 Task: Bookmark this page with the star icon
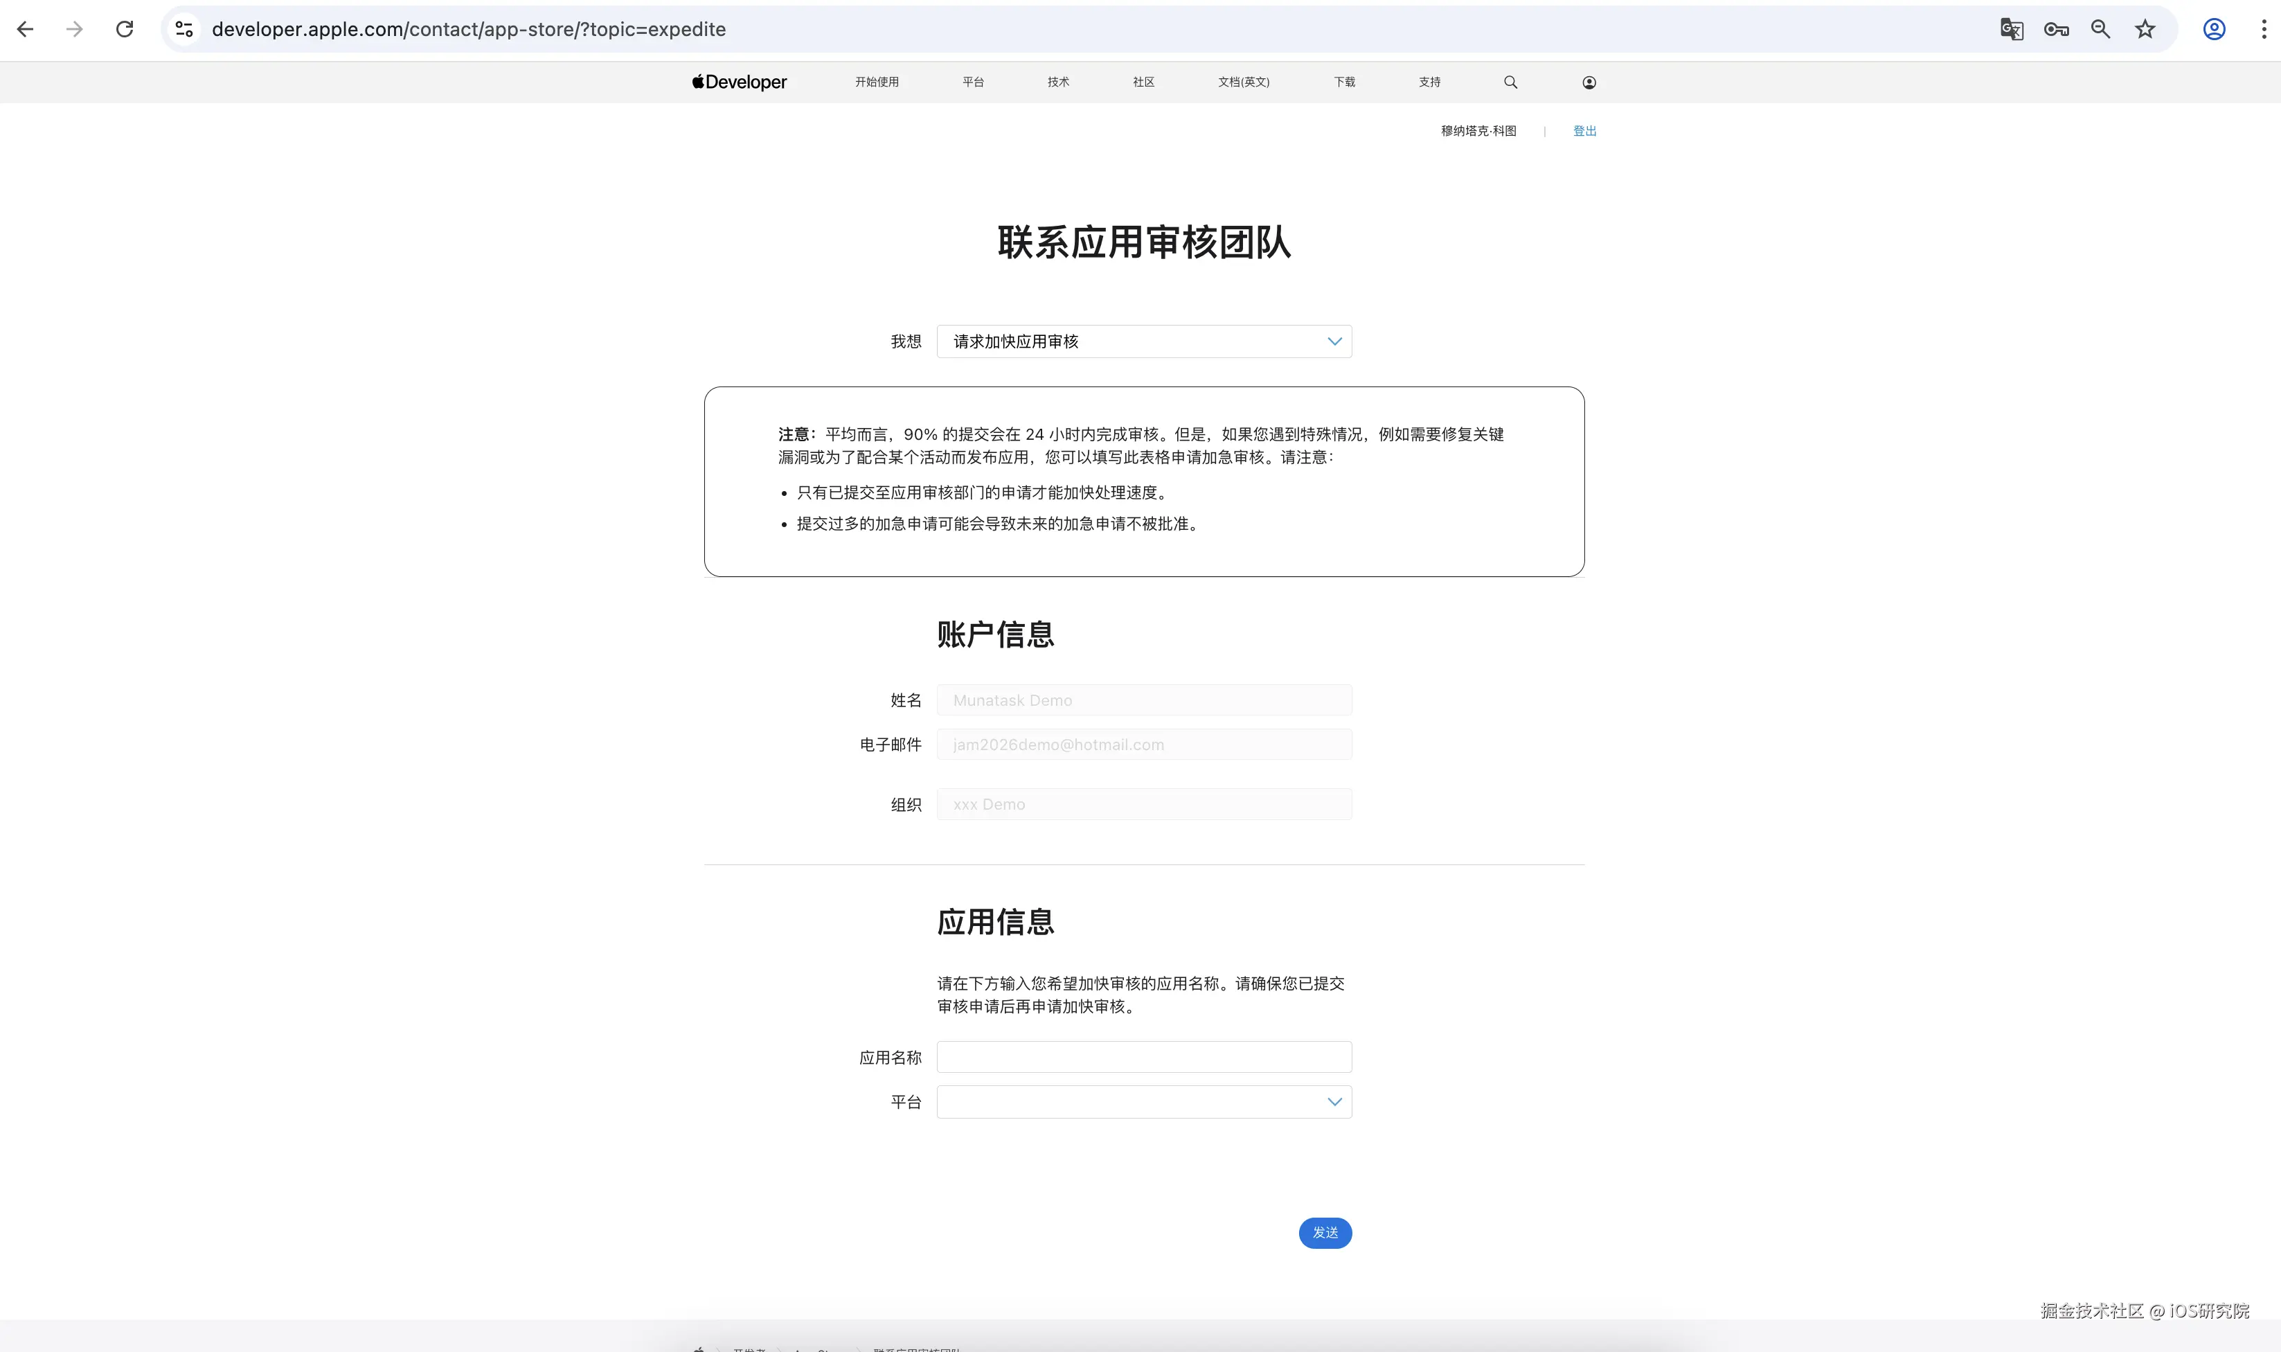pyautogui.click(x=2145, y=29)
